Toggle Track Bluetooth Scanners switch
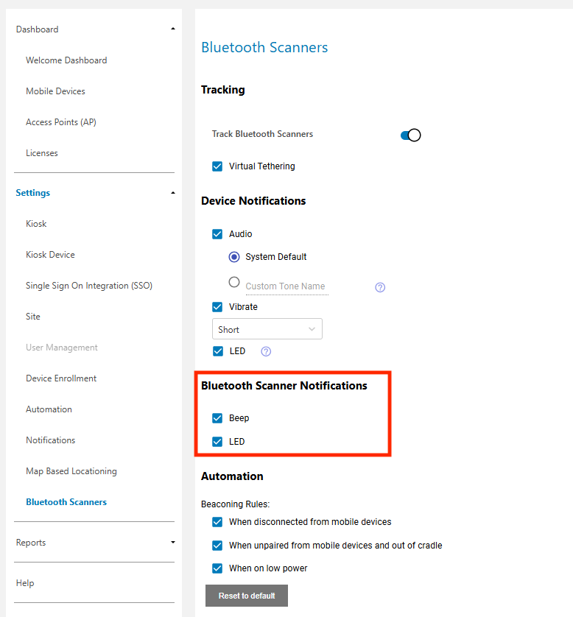 coord(410,135)
